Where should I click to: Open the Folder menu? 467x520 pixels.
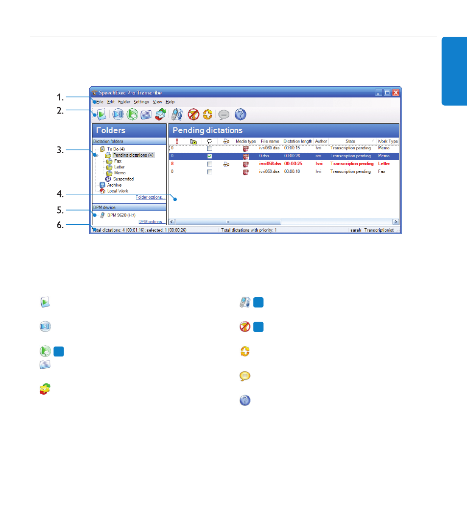[124, 102]
